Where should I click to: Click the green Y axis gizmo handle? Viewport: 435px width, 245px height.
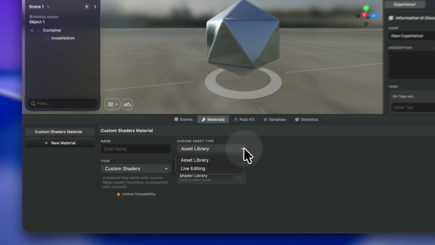tap(366, 8)
